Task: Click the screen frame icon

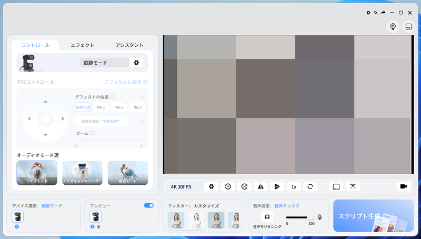Action: (x=336, y=186)
